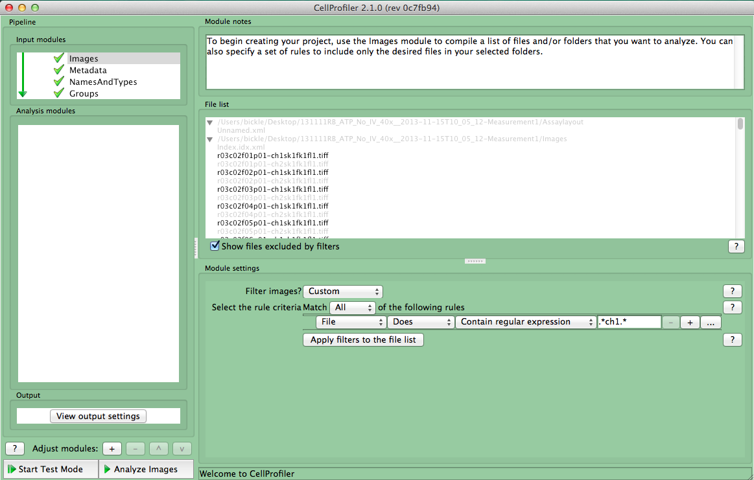Select excluded file r03c02f01p01-ch2sk1fk1fl1.tiff

(273, 164)
